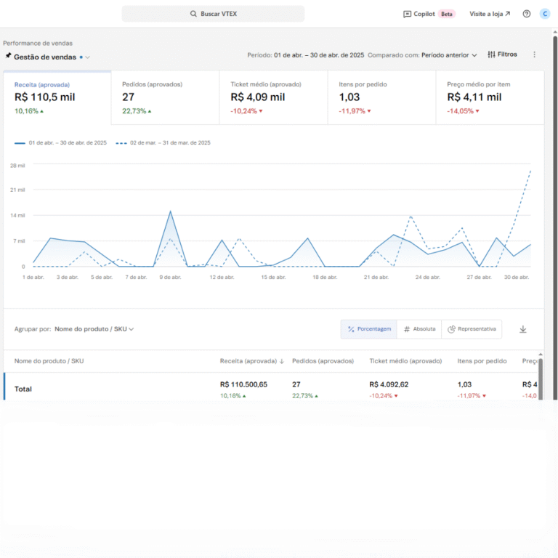Screen dimensions: 558x558
Task: Switch to Porcentagem view
Action: coord(369,329)
